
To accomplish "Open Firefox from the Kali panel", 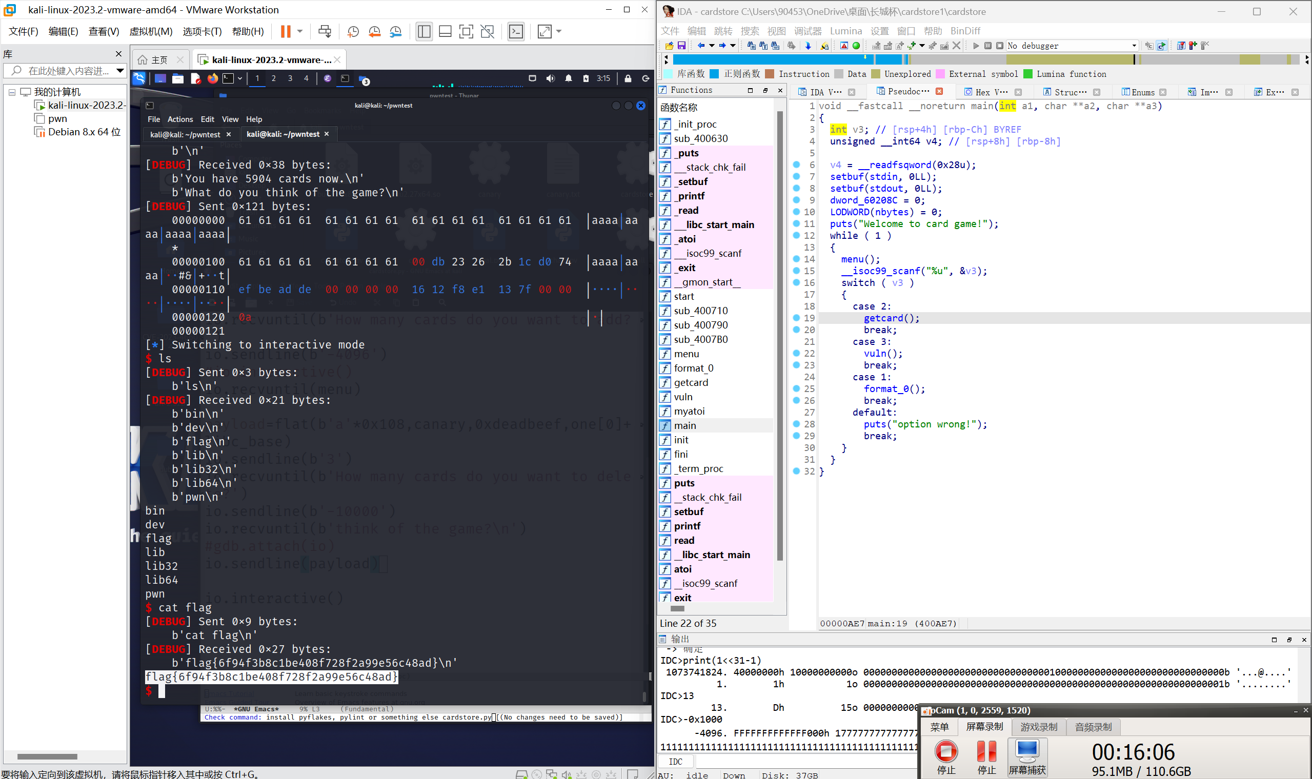I will click(x=212, y=79).
